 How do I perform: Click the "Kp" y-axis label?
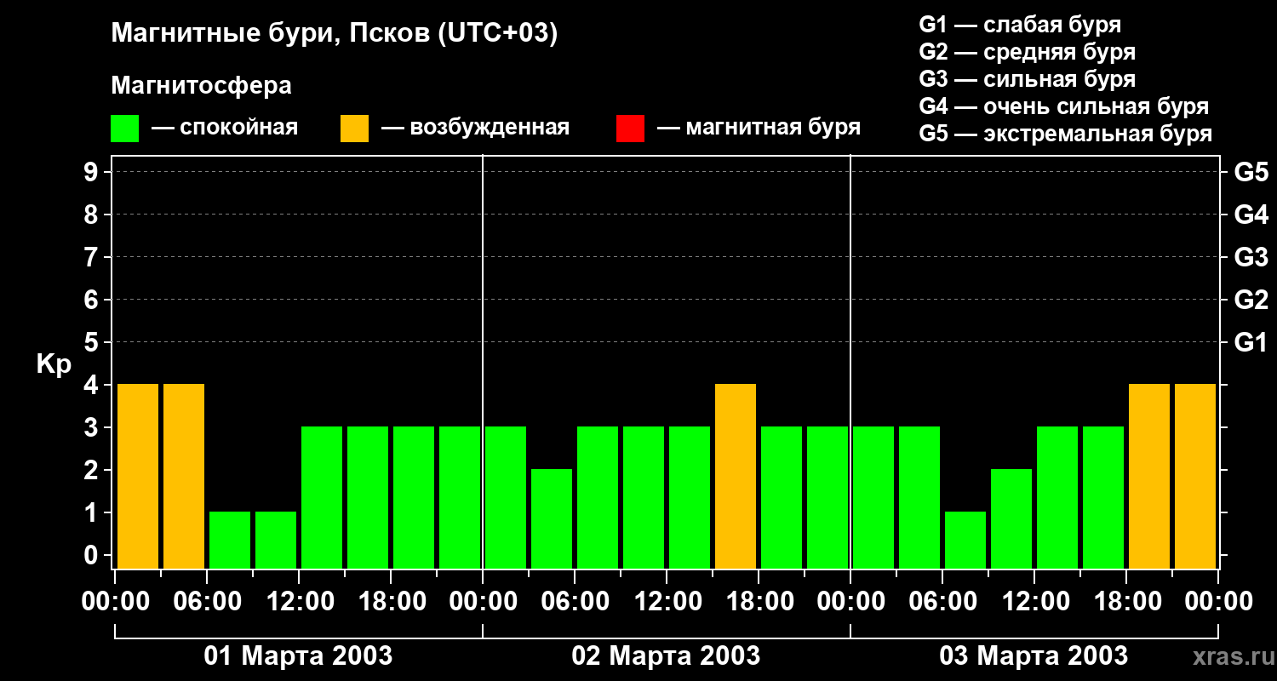[x=54, y=364]
